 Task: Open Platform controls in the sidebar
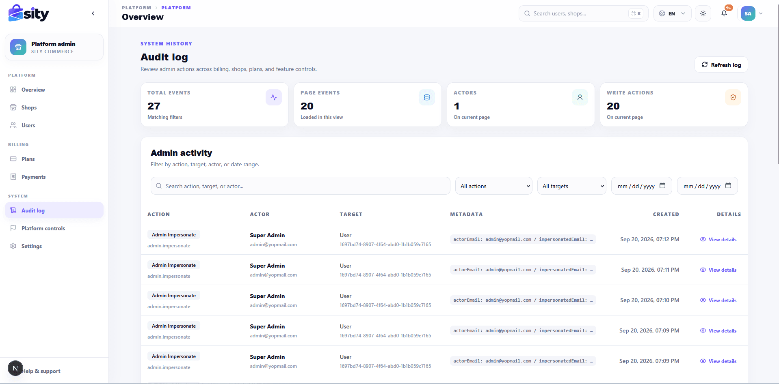click(54, 228)
